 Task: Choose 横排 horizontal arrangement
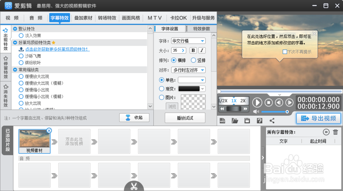(x=174, y=60)
